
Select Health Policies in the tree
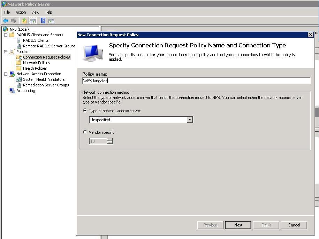[x=35, y=68]
